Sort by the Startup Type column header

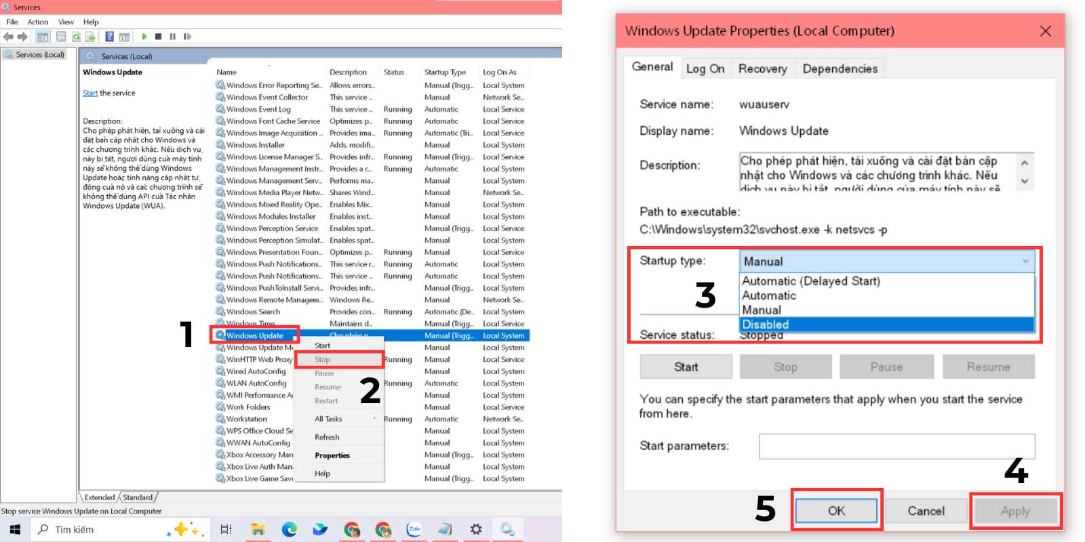(445, 72)
